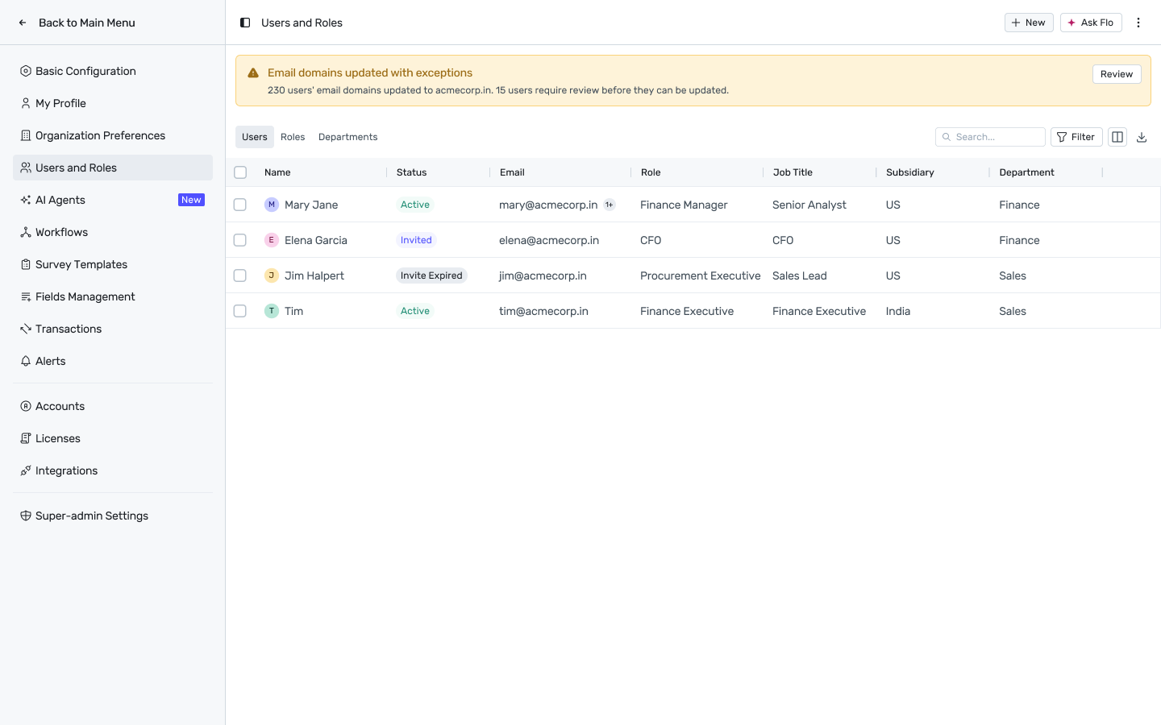Viewport: 1161px width, 725px height.
Task: Switch to the Departments tab
Action: click(x=348, y=137)
